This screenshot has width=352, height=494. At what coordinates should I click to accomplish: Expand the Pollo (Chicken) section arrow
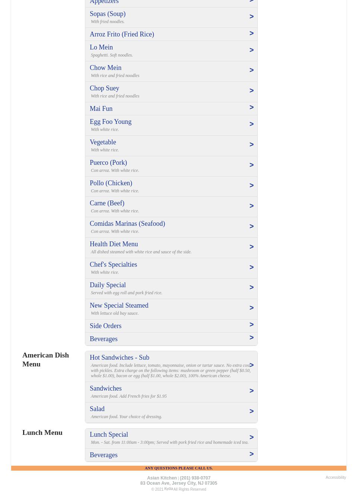251,185
